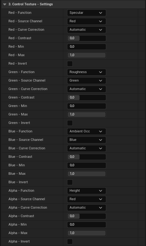
Task: Open the Blue - Curve Correction dropdown
Action: [x=86, y=148]
